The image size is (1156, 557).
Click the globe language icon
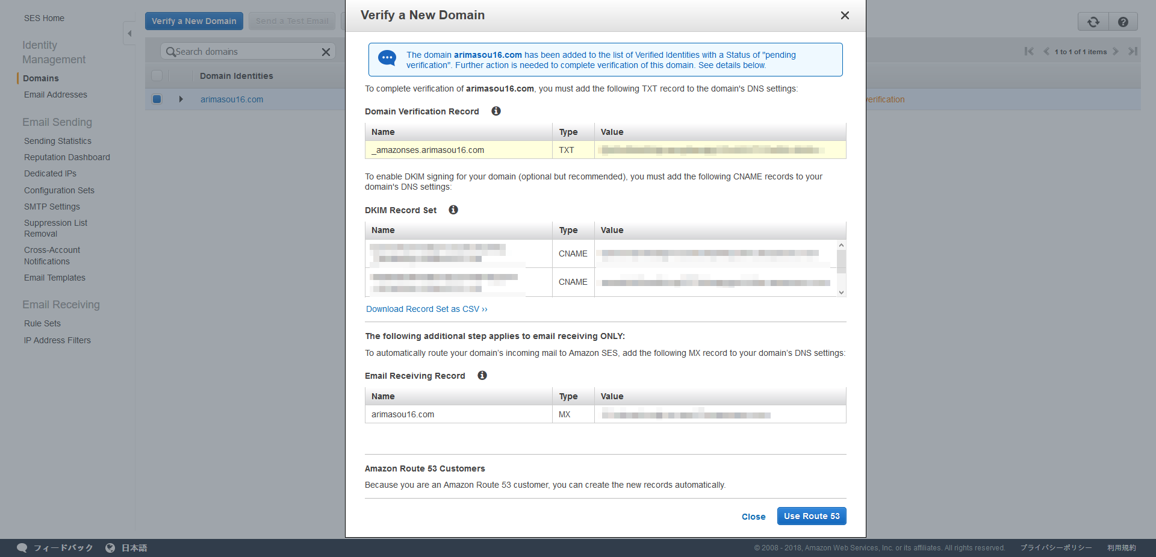click(110, 548)
